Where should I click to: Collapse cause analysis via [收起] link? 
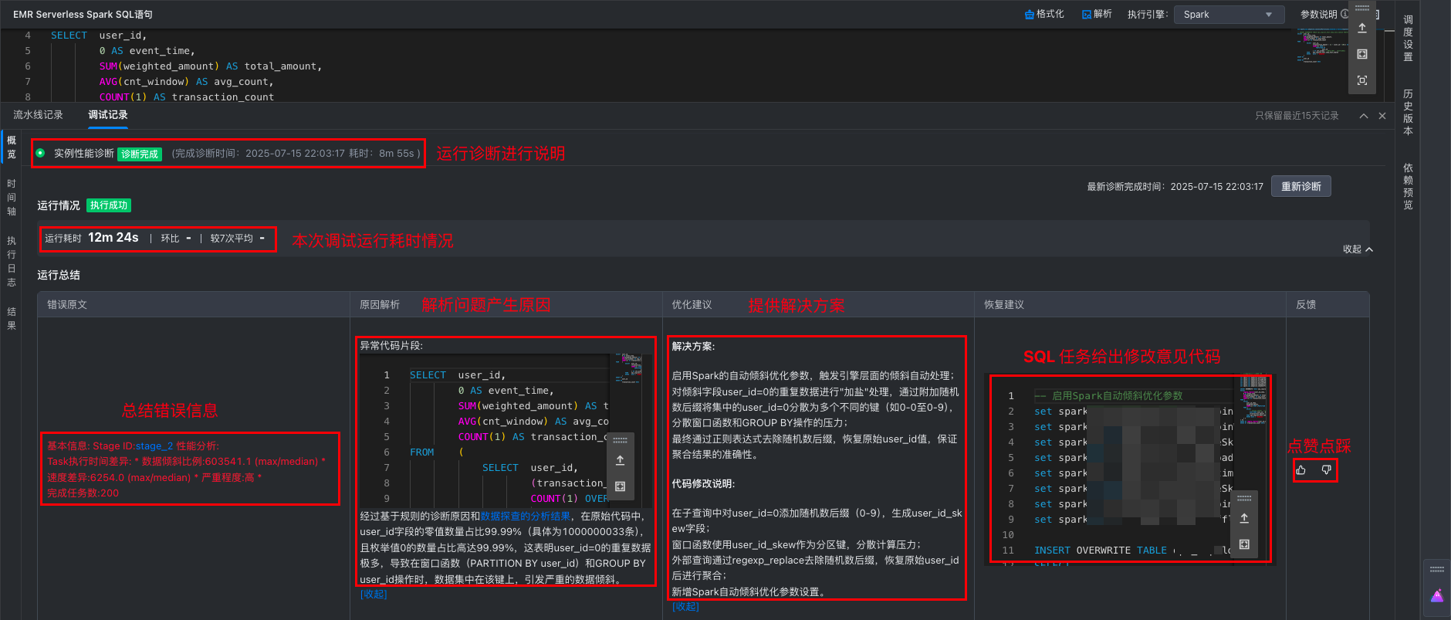point(374,595)
